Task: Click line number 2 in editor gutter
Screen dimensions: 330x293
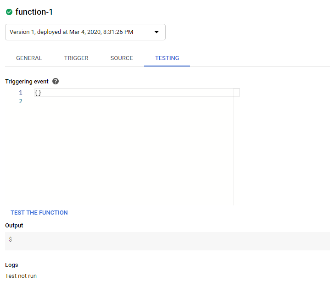Action: pyautogui.click(x=21, y=101)
